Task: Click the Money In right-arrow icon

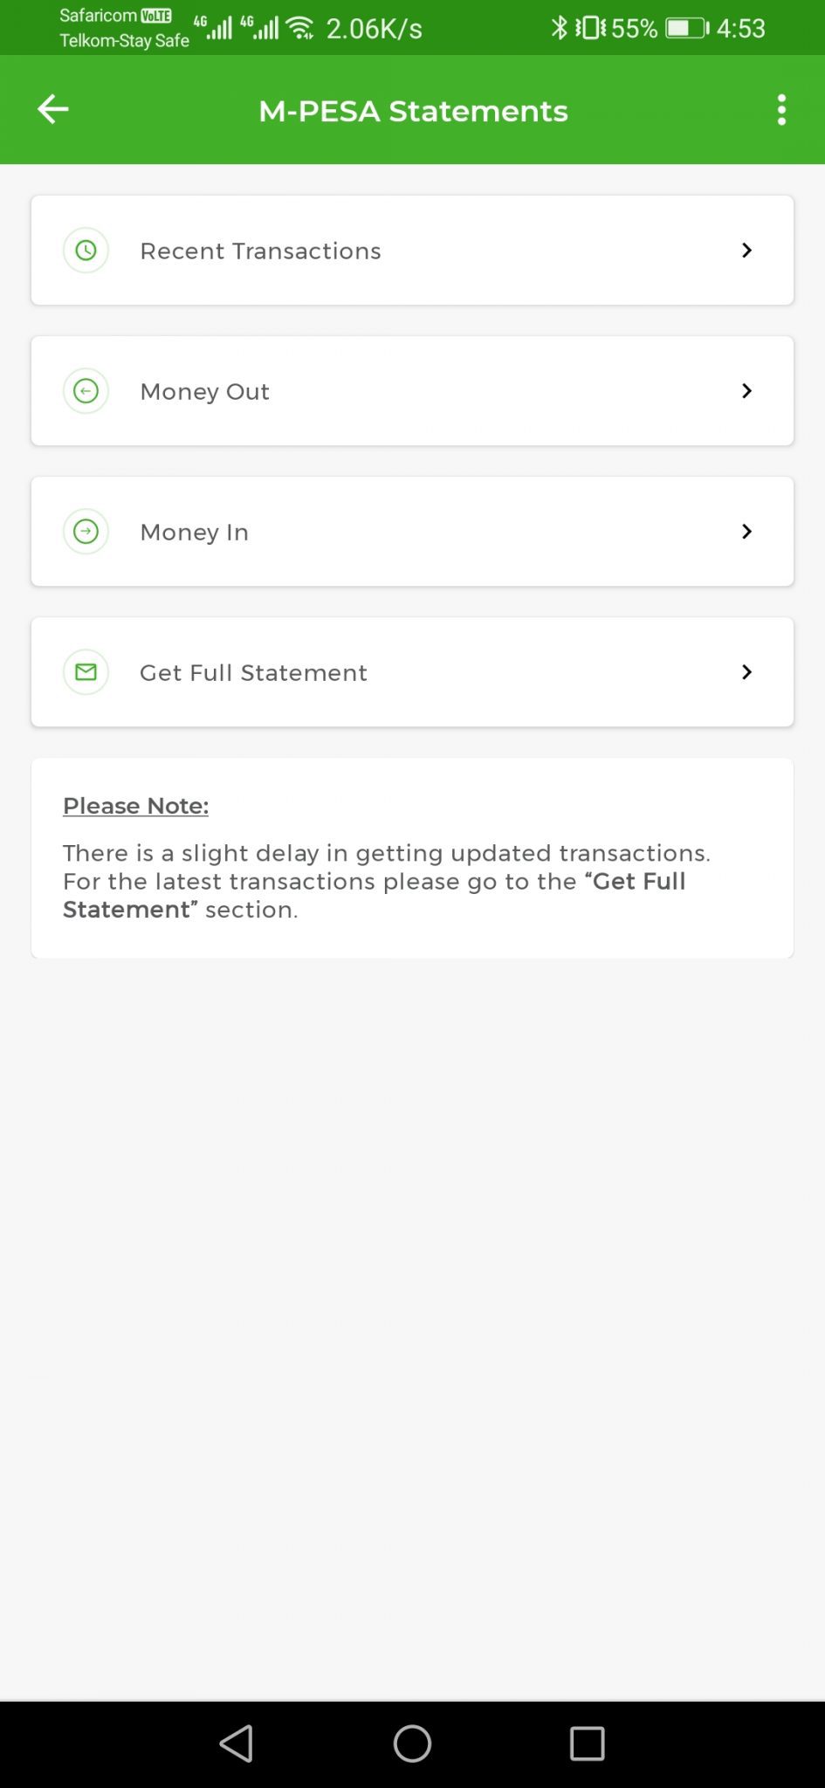Action: click(x=86, y=532)
